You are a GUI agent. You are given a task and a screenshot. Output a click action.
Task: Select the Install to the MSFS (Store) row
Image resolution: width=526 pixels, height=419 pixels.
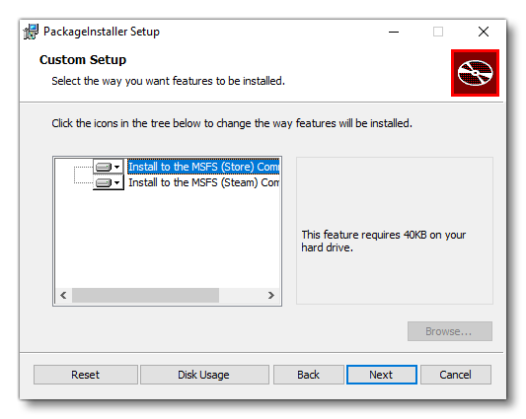tap(203, 167)
